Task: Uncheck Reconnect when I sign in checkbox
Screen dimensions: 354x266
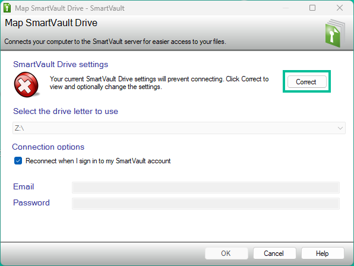Action: pyautogui.click(x=18, y=161)
